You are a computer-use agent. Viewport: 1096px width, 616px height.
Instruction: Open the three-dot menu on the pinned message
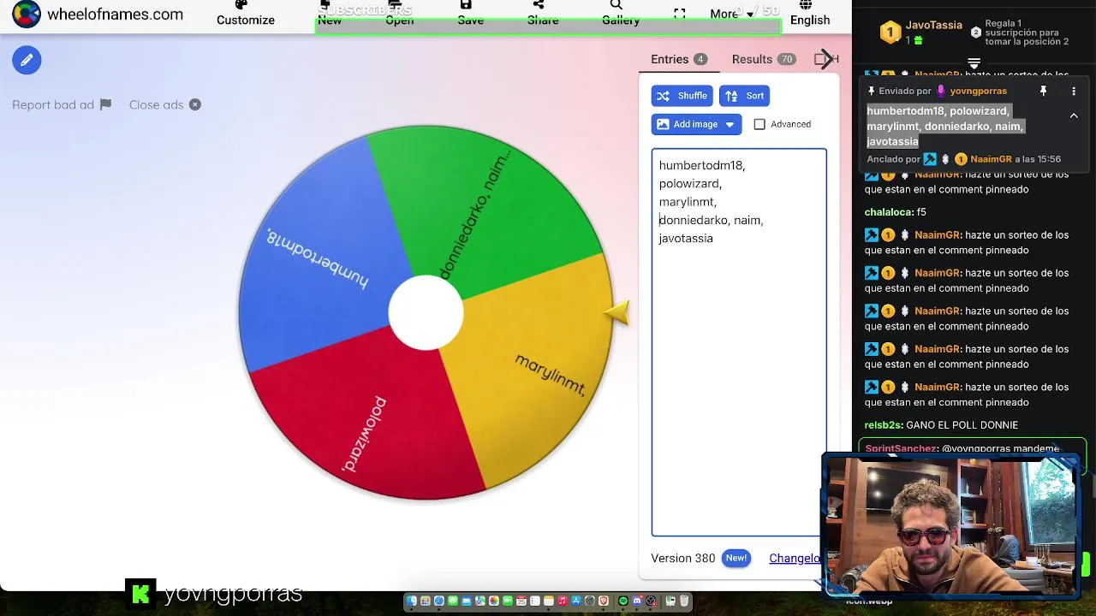[x=1074, y=91]
